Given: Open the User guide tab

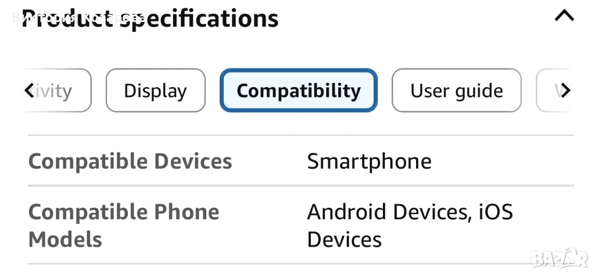Looking at the screenshot, I should 456,91.
